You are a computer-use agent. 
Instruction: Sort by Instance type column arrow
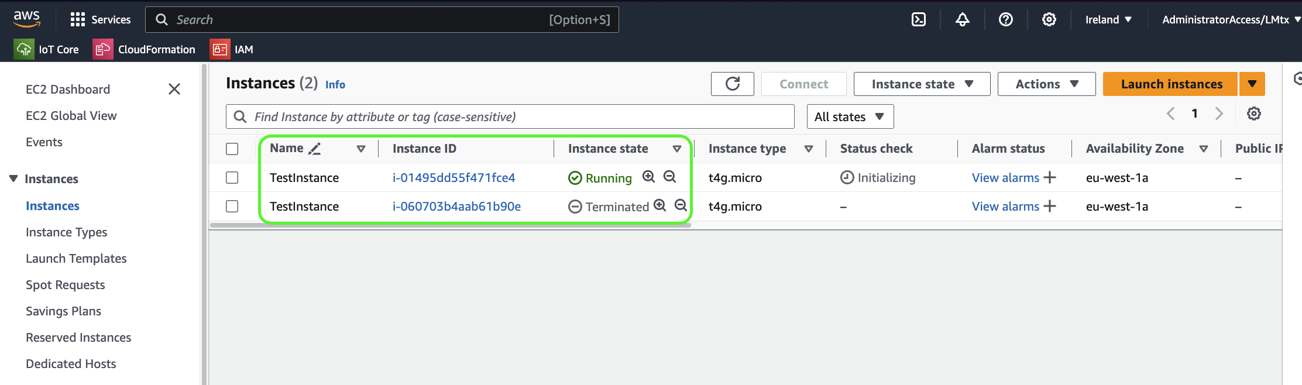[x=809, y=149]
